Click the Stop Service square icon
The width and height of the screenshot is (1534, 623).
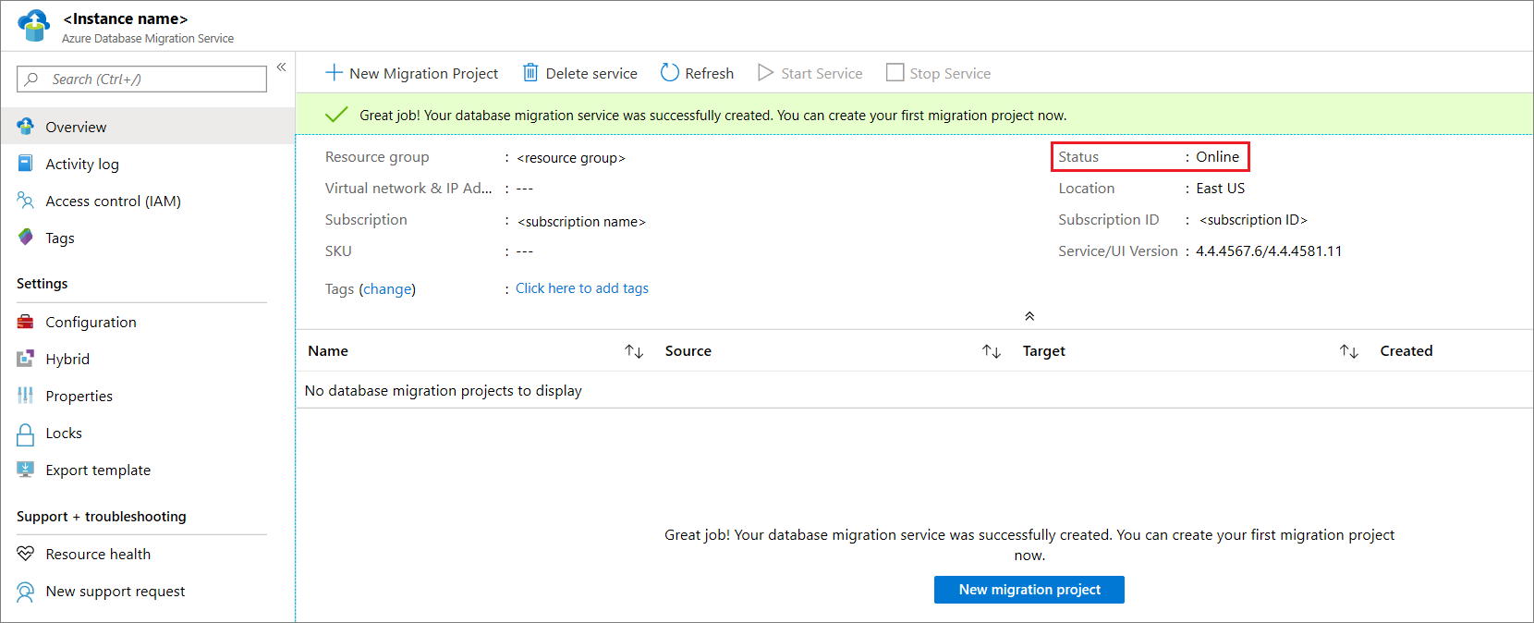coord(895,73)
